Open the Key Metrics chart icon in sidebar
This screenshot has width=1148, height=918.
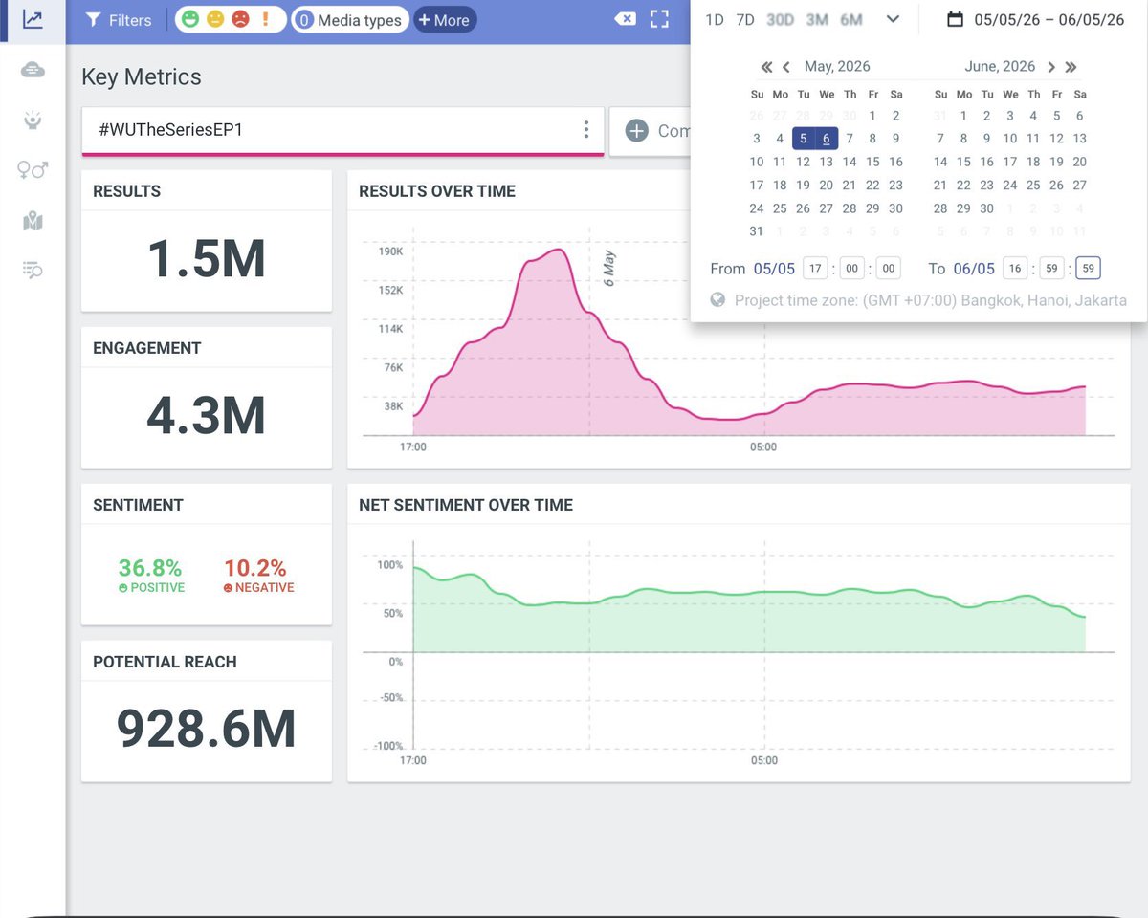33,19
